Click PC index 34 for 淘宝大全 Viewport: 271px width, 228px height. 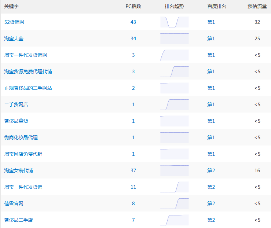point(133,38)
